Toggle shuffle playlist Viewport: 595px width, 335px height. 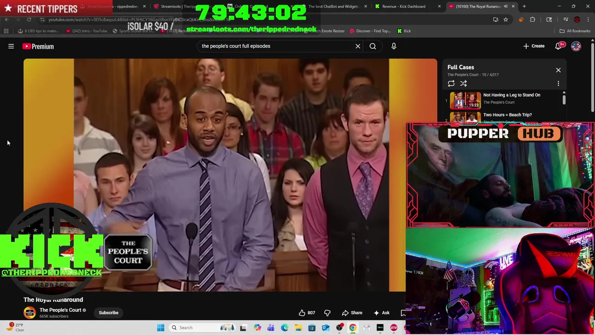click(x=463, y=83)
